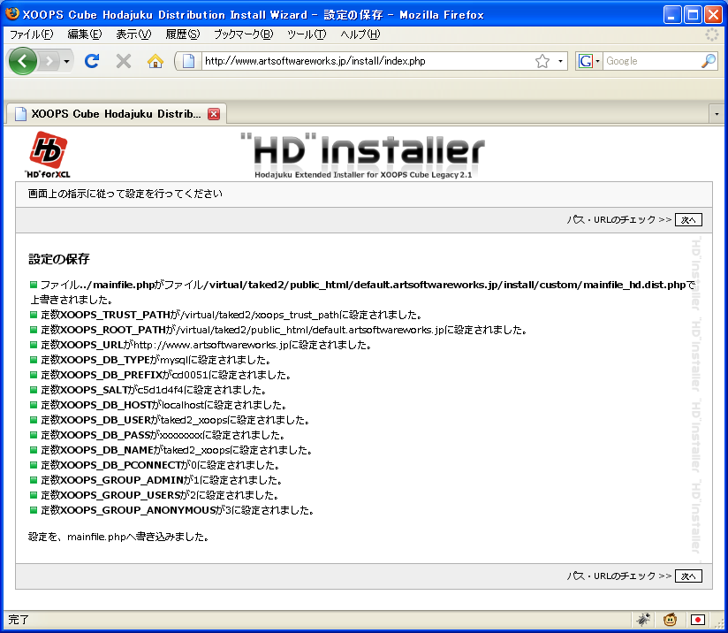The height and width of the screenshot is (633, 728).
Task: Click the Stop loading X icon
Action: [x=124, y=61]
